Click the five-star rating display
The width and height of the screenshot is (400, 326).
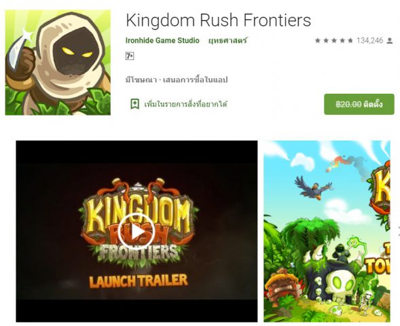(x=334, y=41)
